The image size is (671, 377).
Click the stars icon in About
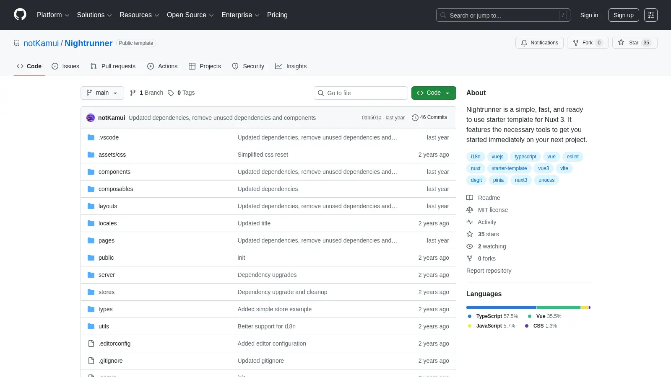click(x=470, y=234)
